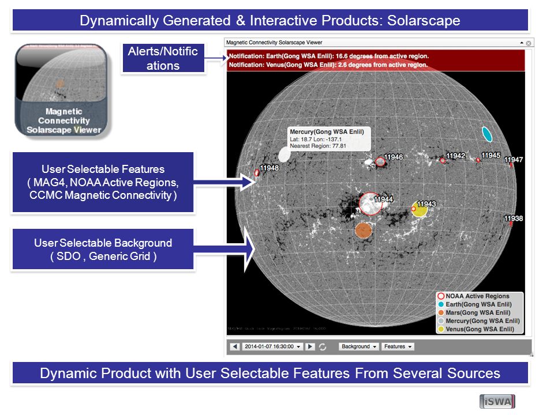
Task: Click the NOAA Active Regions legend entry
Action: tap(473, 296)
